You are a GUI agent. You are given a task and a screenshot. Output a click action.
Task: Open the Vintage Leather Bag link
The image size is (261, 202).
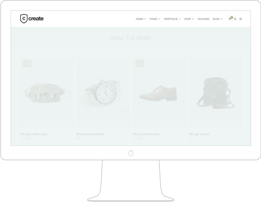(x=33, y=134)
